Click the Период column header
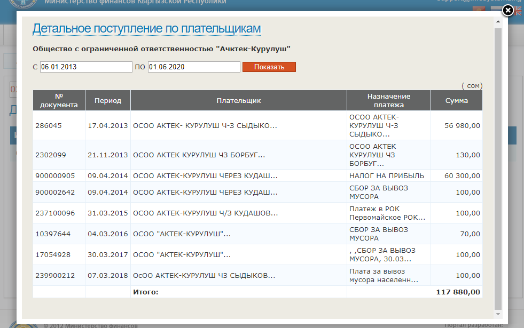Viewport: 524px width, 328px height. 108,100
